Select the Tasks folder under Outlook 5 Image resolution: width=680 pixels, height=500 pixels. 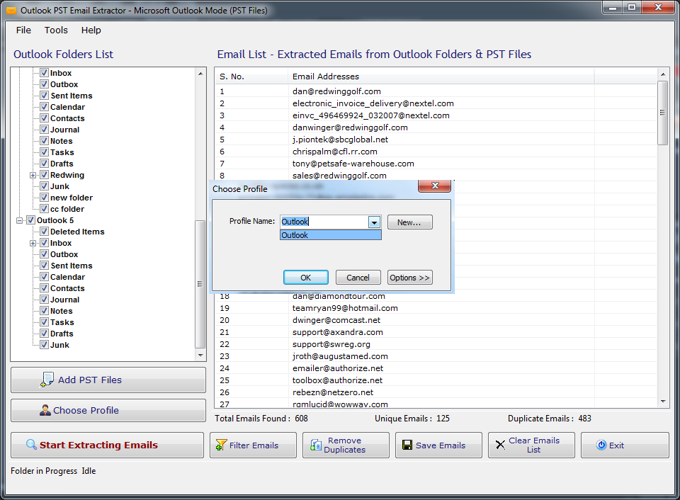62,322
